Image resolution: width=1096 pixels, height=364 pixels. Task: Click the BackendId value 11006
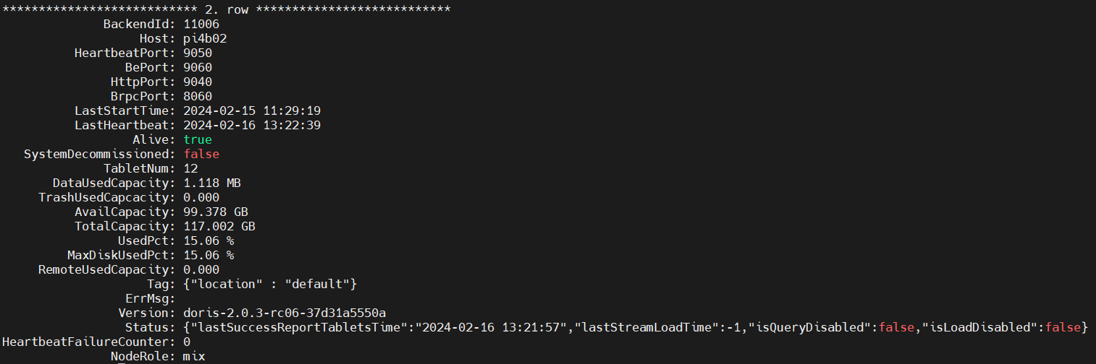201,24
